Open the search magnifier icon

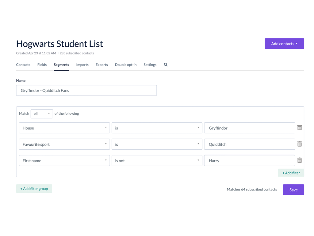point(166,65)
